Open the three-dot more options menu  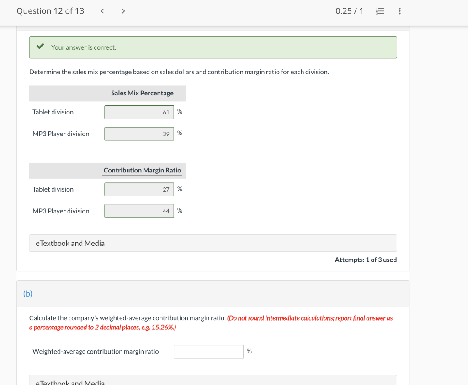[x=399, y=11]
